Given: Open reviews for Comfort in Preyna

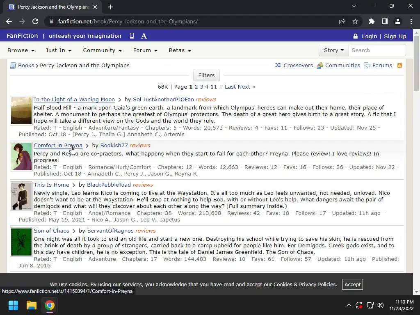Looking at the screenshot, I should point(140,146).
